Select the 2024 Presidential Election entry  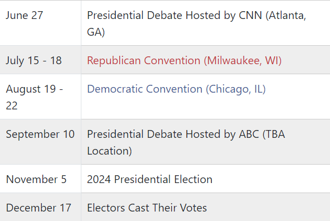pyautogui.click(x=149, y=179)
